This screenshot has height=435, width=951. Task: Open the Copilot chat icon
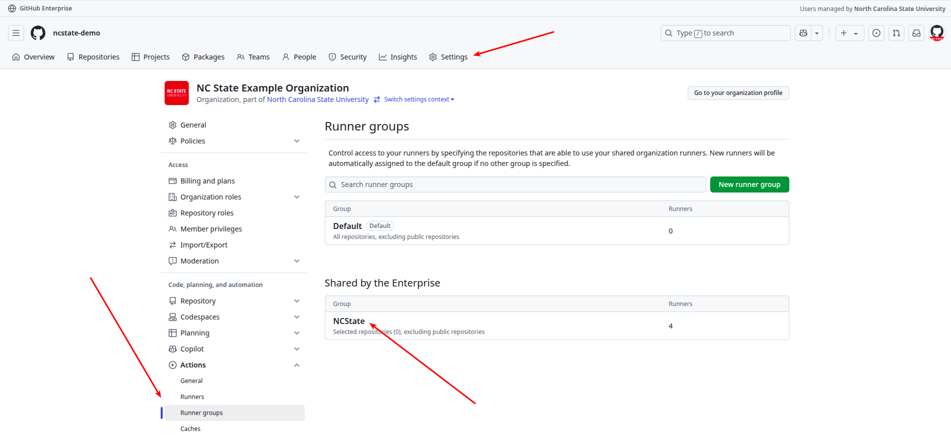pos(803,33)
